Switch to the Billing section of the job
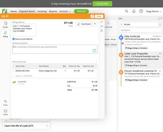The width and height of the screenshot is (163, 132). coord(5,34)
